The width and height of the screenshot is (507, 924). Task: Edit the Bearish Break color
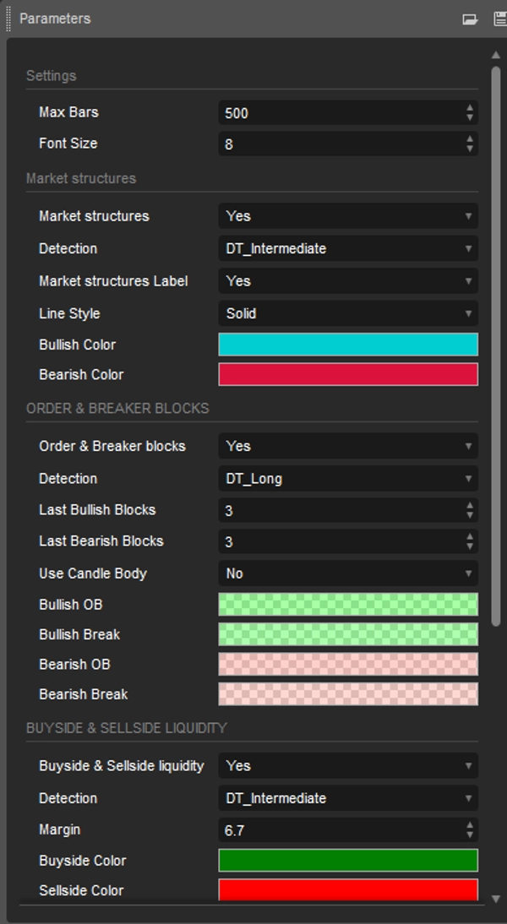point(347,694)
